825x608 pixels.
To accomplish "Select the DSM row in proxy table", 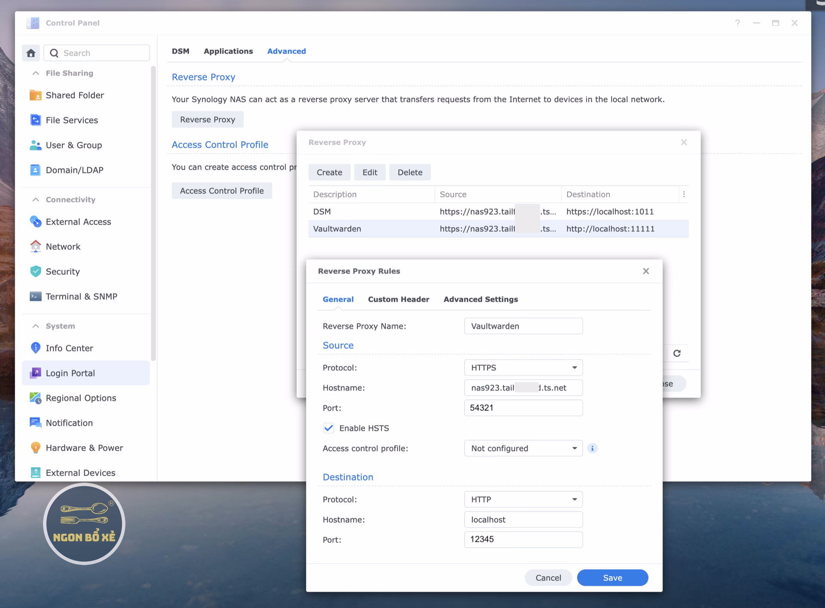I will 498,212.
